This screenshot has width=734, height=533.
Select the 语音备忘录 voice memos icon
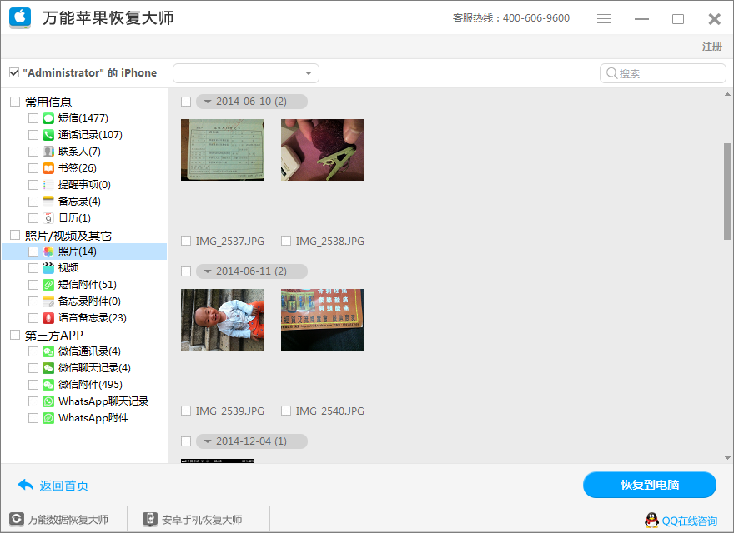click(x=47, y=317)
